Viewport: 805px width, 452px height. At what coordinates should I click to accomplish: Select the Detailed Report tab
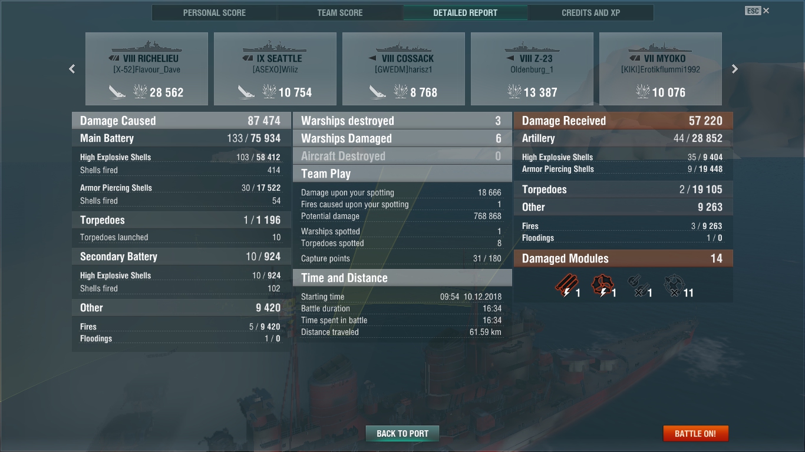[x=466, y=12]
